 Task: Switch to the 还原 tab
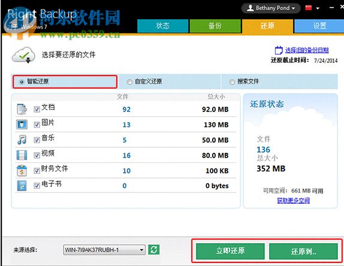267,26
